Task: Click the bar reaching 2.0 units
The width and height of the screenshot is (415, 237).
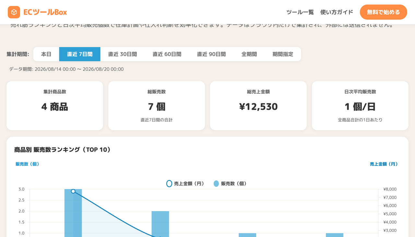Action: tap(160, 224)
